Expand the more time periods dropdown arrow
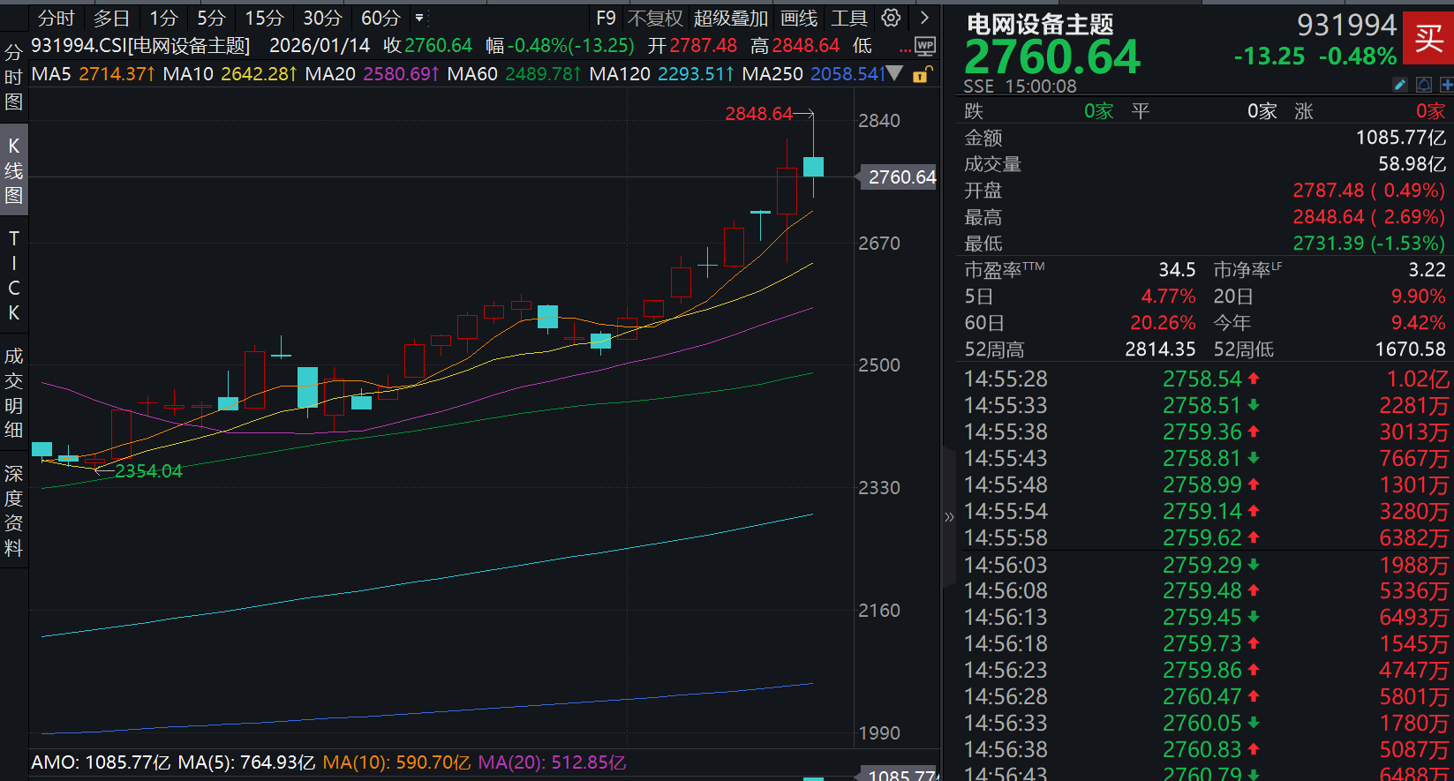The image size is (1454, 781). [419, 18]
